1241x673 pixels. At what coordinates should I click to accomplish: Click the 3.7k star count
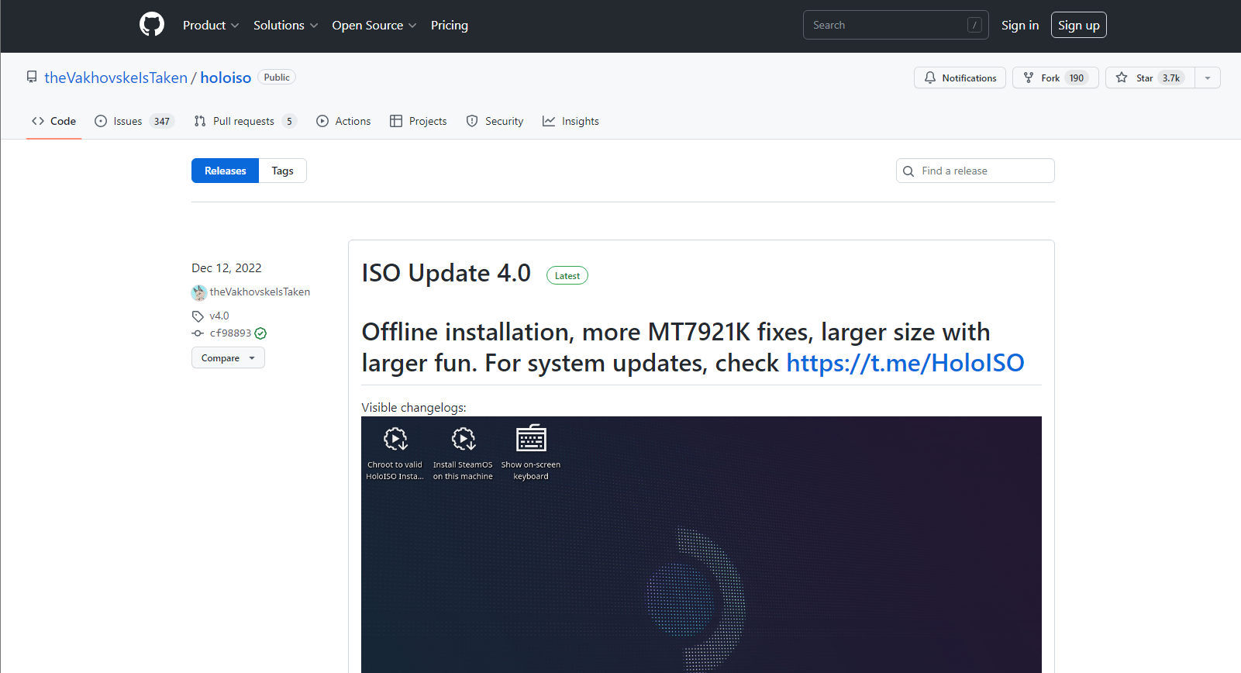point(1171,78)
